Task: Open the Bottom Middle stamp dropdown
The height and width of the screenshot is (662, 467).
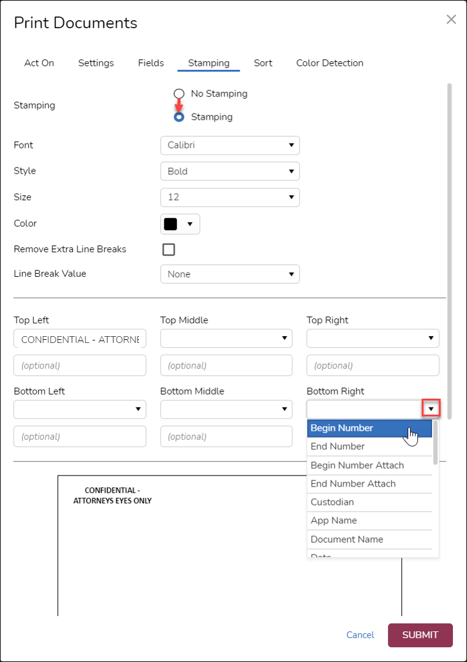Action: 226,409
